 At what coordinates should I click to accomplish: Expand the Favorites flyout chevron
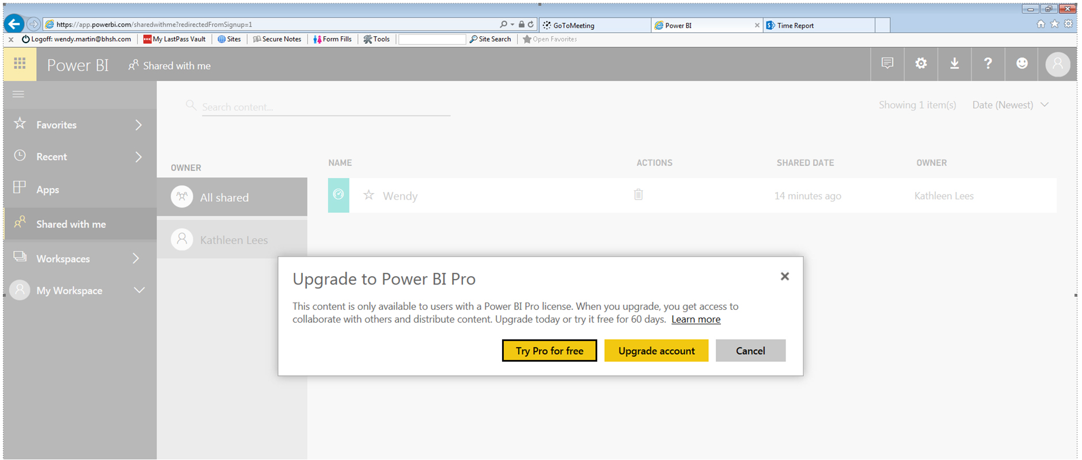pos(138,125)
